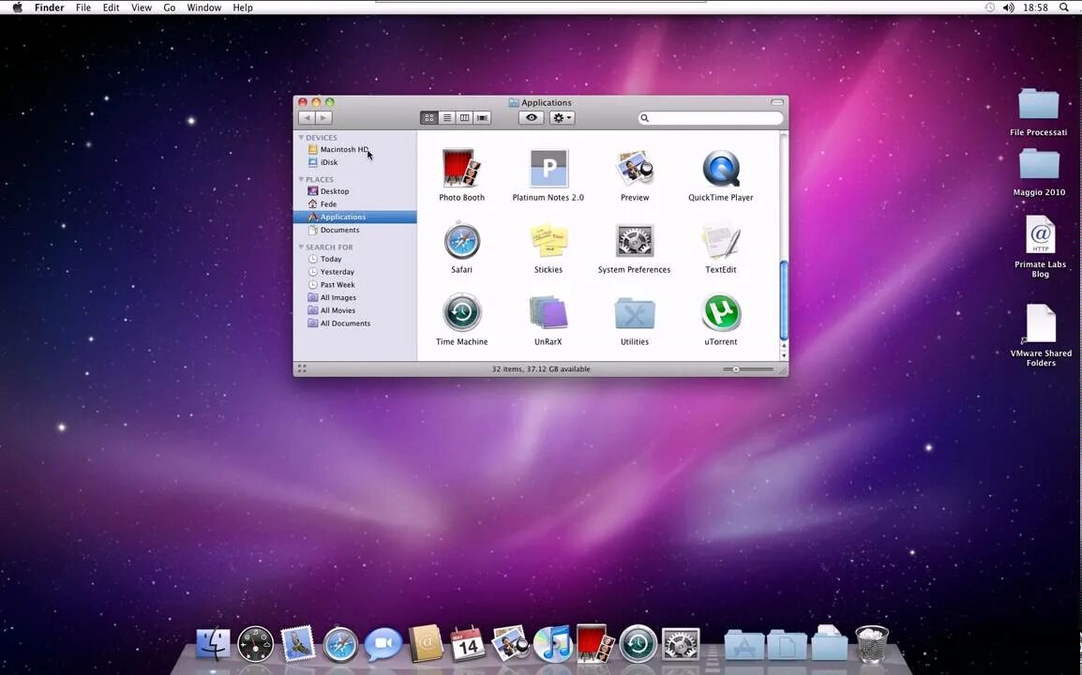Click the Finder search field

point(711,118)
